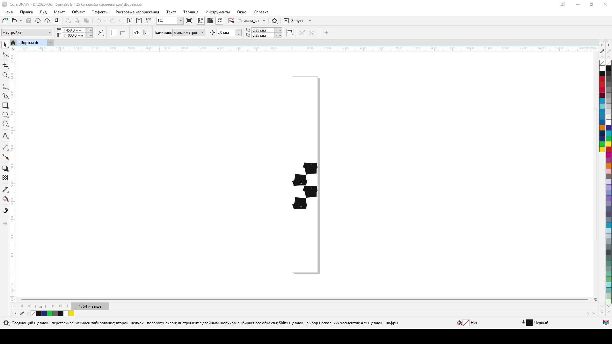Viewport: 612px width, 344px height.
Task: Select the Connector tool
Action: [5, 157]
